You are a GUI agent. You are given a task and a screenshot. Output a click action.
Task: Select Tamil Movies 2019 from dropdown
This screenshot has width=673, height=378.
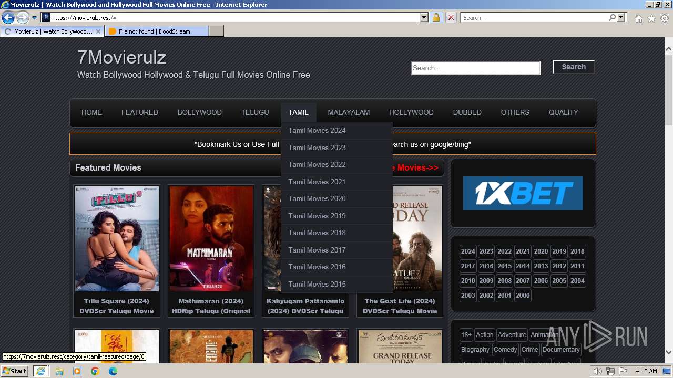[x=336, y=216]
